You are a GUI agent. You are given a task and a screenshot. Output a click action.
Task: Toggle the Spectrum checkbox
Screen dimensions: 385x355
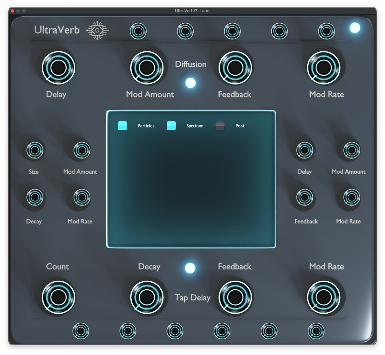(171, 125)
